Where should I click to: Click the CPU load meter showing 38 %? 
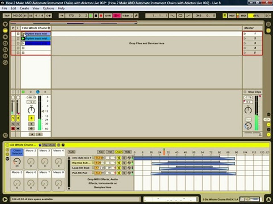(256, 16)
